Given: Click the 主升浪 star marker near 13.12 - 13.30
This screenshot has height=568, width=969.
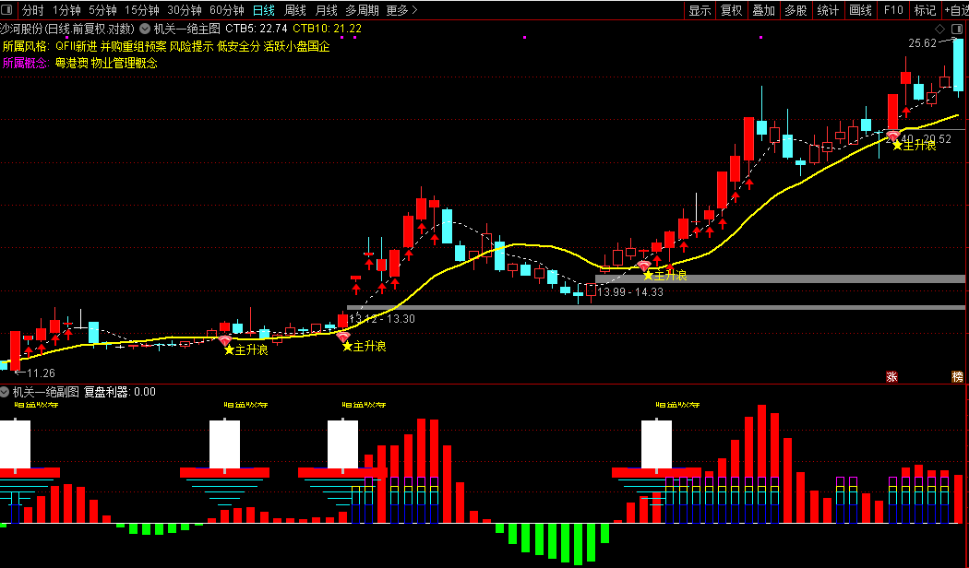Looking at the screenshot, I should pos(364,347).
